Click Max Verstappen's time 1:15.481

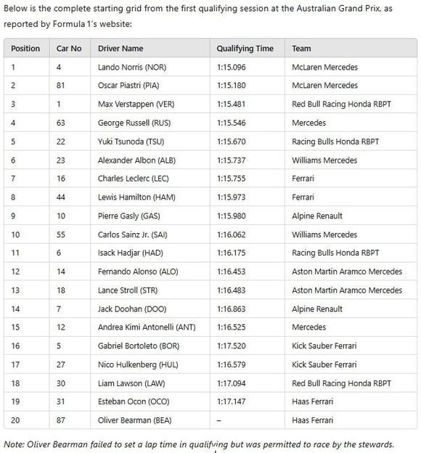point(231,104)
